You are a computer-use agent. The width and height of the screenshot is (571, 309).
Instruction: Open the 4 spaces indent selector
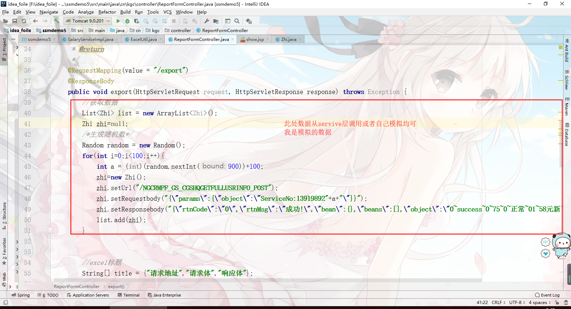[x=540, y=303]
